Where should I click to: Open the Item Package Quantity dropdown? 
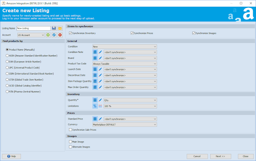[x=130, y=81]
